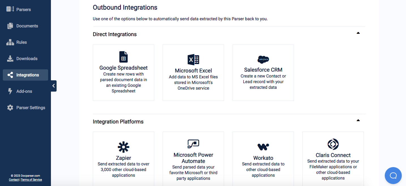The height and width of the screenshot is (186, 406).
Task: Go to the Downloads page
Action: [27, 59]
